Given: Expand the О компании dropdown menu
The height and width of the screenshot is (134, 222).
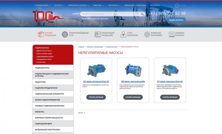Looking at the screenshot, I should tap(43, 5).
